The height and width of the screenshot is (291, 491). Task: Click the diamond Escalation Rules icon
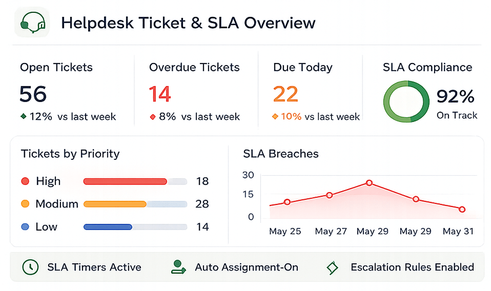point(332,268)
